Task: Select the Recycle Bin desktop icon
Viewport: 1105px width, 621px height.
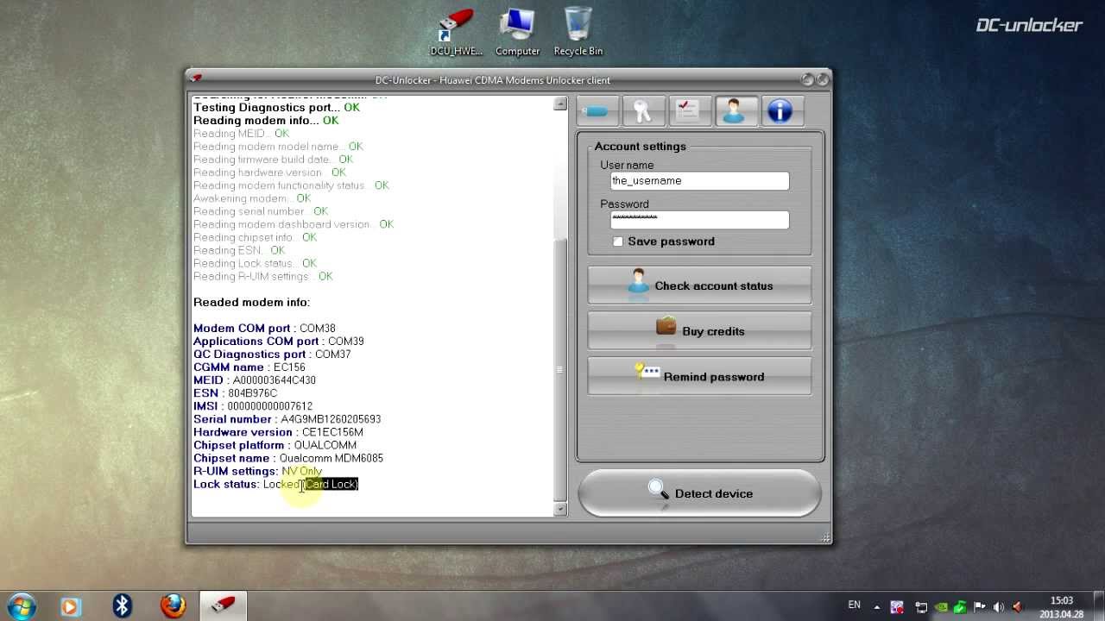Action: point(578,32)
